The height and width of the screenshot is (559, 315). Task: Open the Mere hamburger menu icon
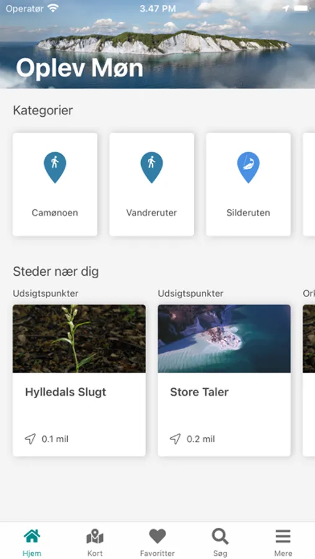point(283,536)
